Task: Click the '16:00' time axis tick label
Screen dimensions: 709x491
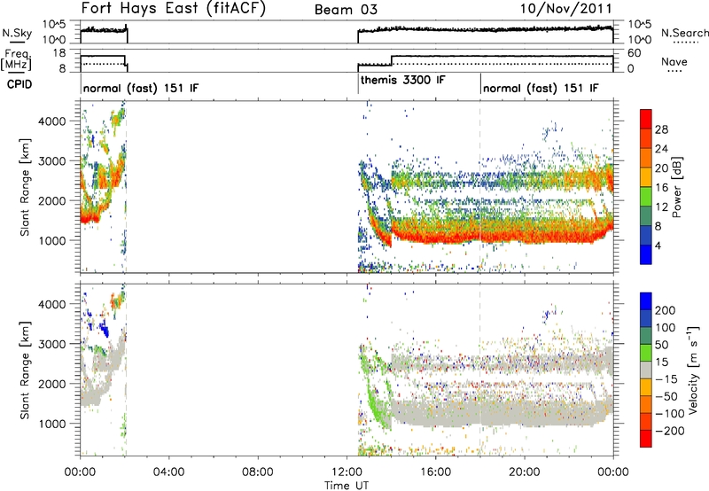Action: click(x=435, y=472)
